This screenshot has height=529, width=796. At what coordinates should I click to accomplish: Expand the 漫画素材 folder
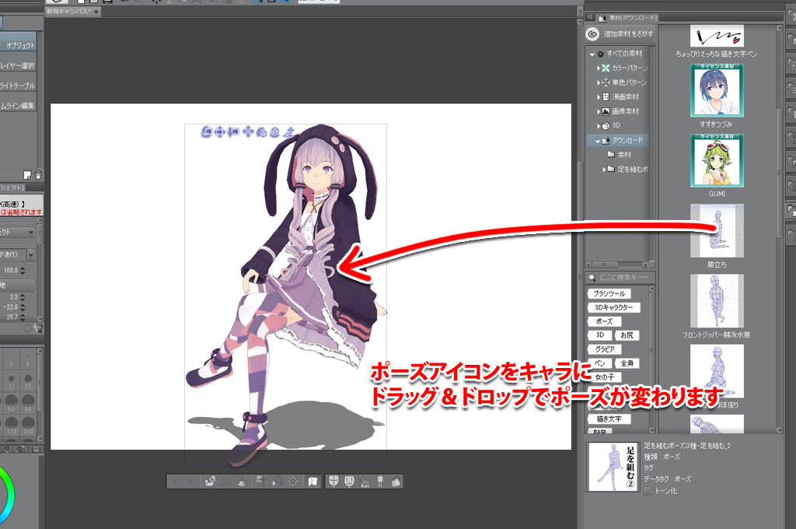coord(599,97)
